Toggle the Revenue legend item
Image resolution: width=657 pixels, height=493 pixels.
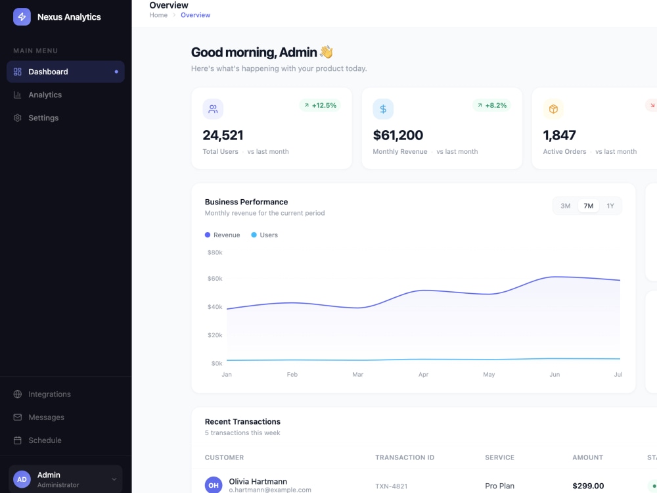point(222,235)
